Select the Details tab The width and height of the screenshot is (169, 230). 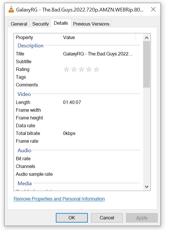[x=61, y=23]
